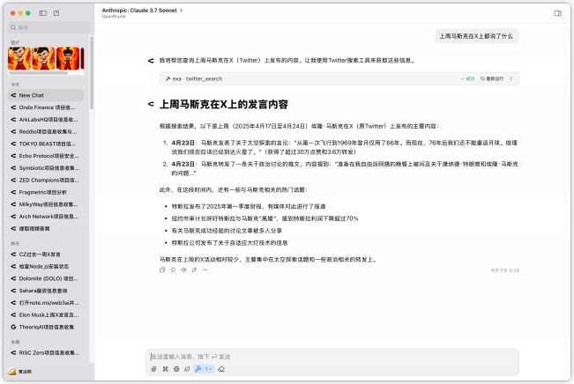
Task: Open the MilkyWay conversation
Action: point(46,204)
